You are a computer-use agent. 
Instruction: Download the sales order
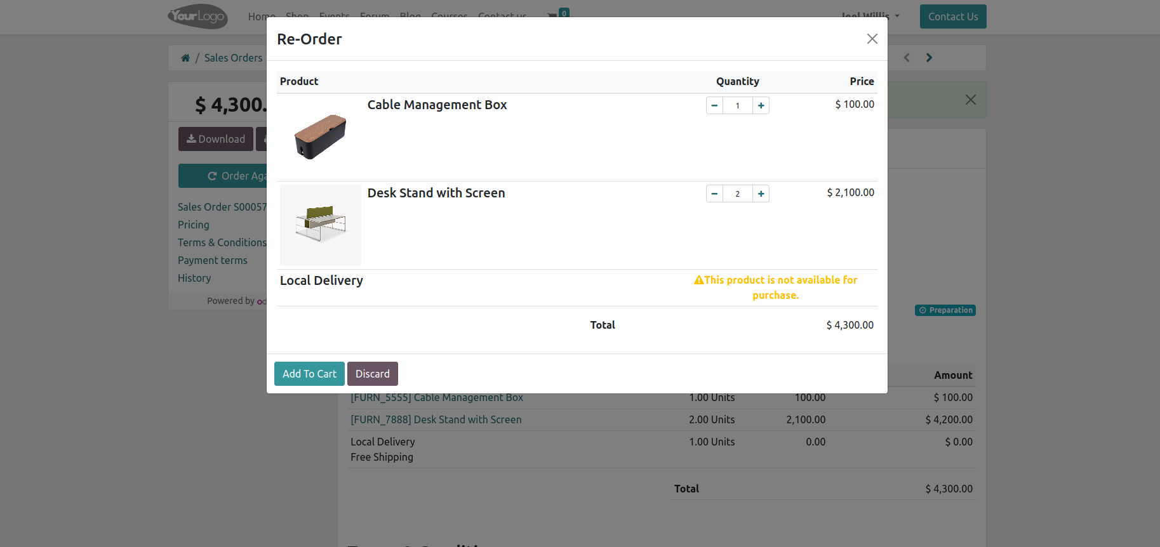point(216,139)
